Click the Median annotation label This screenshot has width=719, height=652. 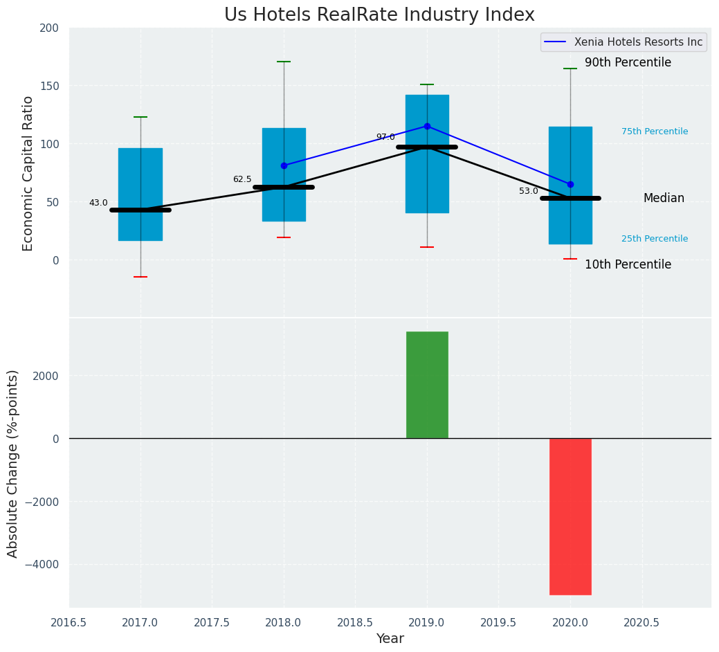coord(663,199)
